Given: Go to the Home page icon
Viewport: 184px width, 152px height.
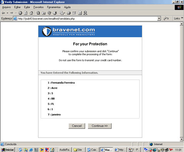Looking at the screenshot, I should tap(31, 13).
